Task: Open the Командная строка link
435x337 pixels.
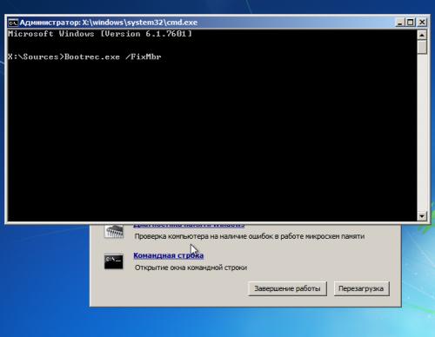Action: coord(168,255)
